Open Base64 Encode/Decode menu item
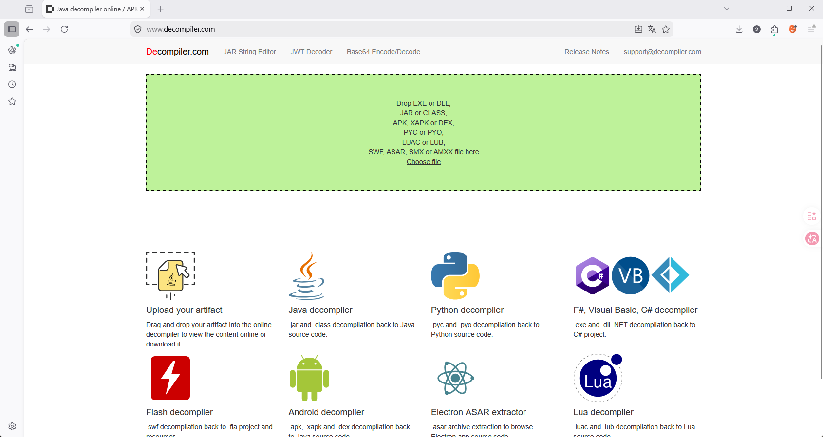Viewport: 823px width, 437px height. [x=383, y=52]
